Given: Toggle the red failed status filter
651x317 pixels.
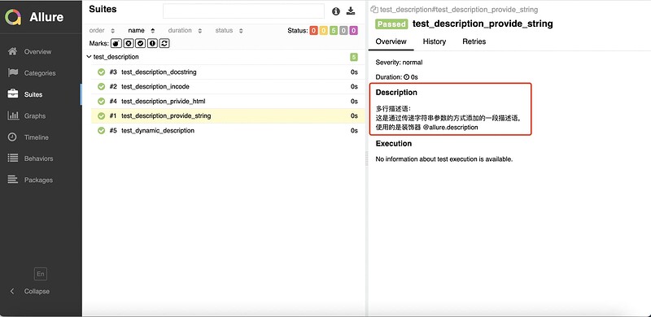Looking at the screenshot, I should (313, 31).
